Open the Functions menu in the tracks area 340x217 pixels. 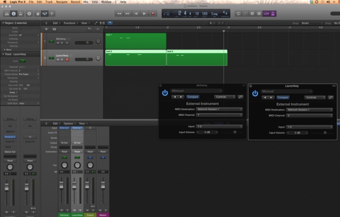tap(70, 23)
